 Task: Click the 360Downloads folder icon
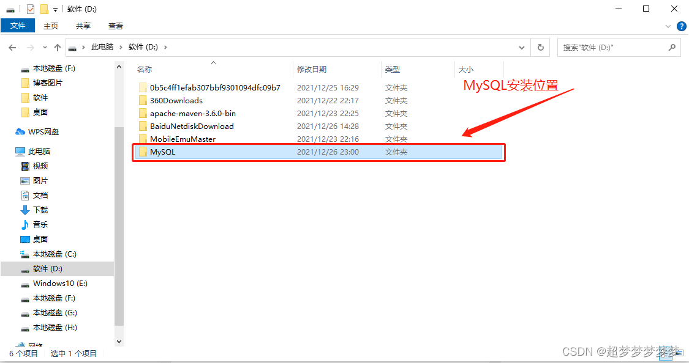[x=142, y=100]
